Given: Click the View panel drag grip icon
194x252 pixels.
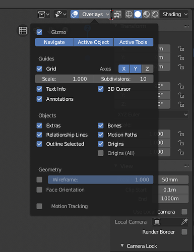Looking at the screenshot, I should click(x=186, y=166).
